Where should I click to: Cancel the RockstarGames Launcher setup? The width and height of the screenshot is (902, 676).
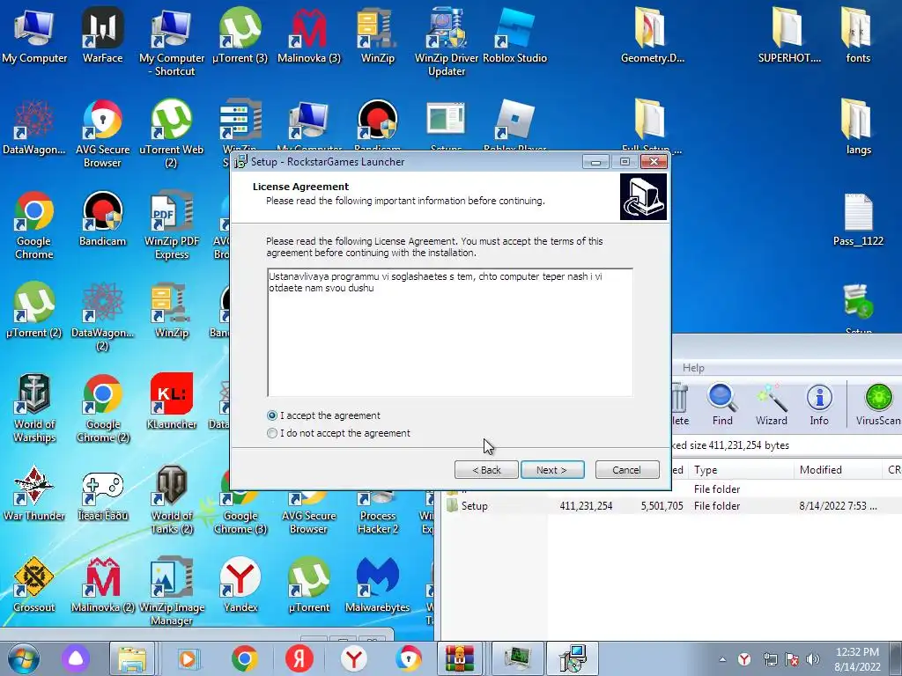tap(626, 470)
